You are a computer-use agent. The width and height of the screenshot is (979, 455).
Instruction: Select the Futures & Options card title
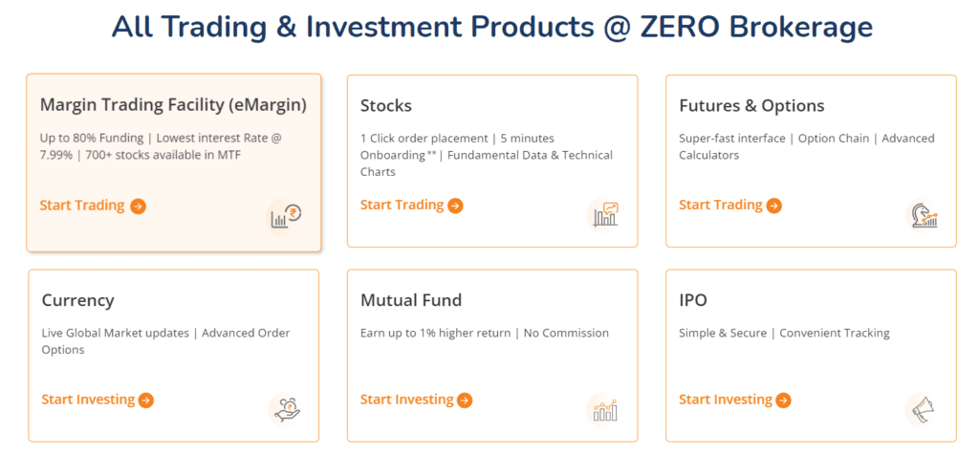coord(751,105)
